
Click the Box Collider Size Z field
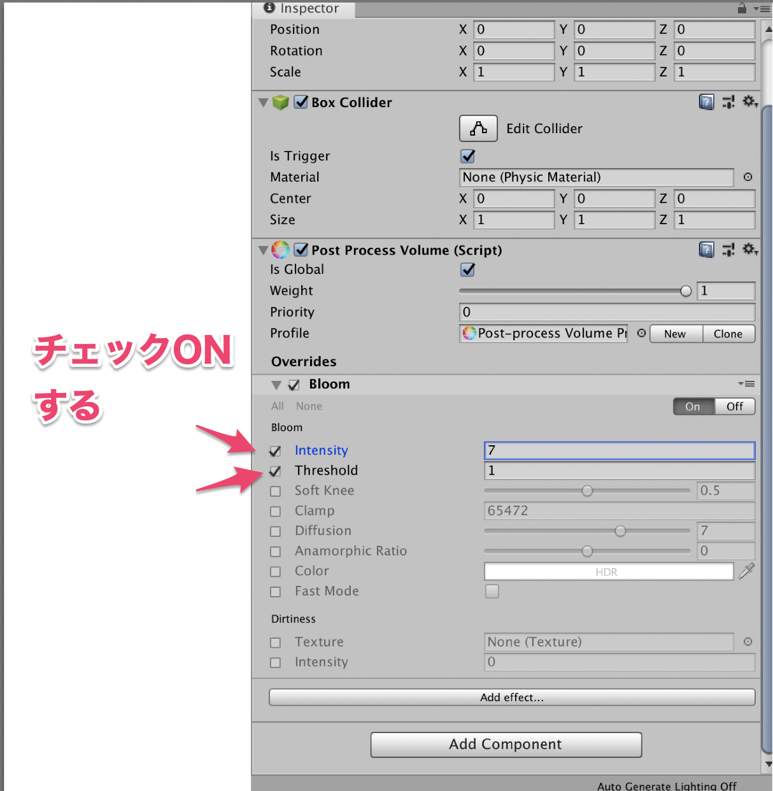pos(714,220)
